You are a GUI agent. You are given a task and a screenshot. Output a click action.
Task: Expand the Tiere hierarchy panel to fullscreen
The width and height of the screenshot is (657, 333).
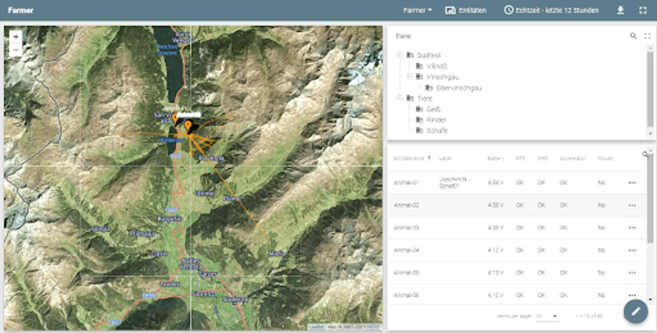pyautogui.click(x=647, y=36)
